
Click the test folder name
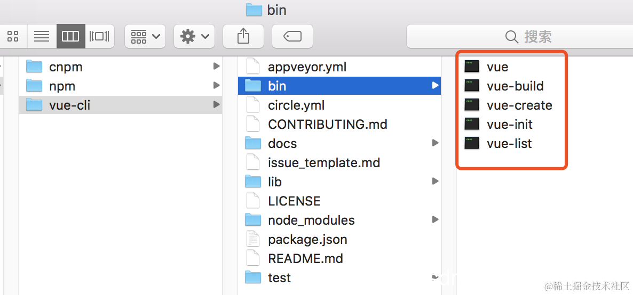(x=279, y=277)
